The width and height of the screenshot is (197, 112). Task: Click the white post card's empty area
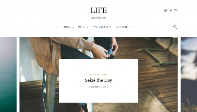pyautogui.click(x=98, y=96)
